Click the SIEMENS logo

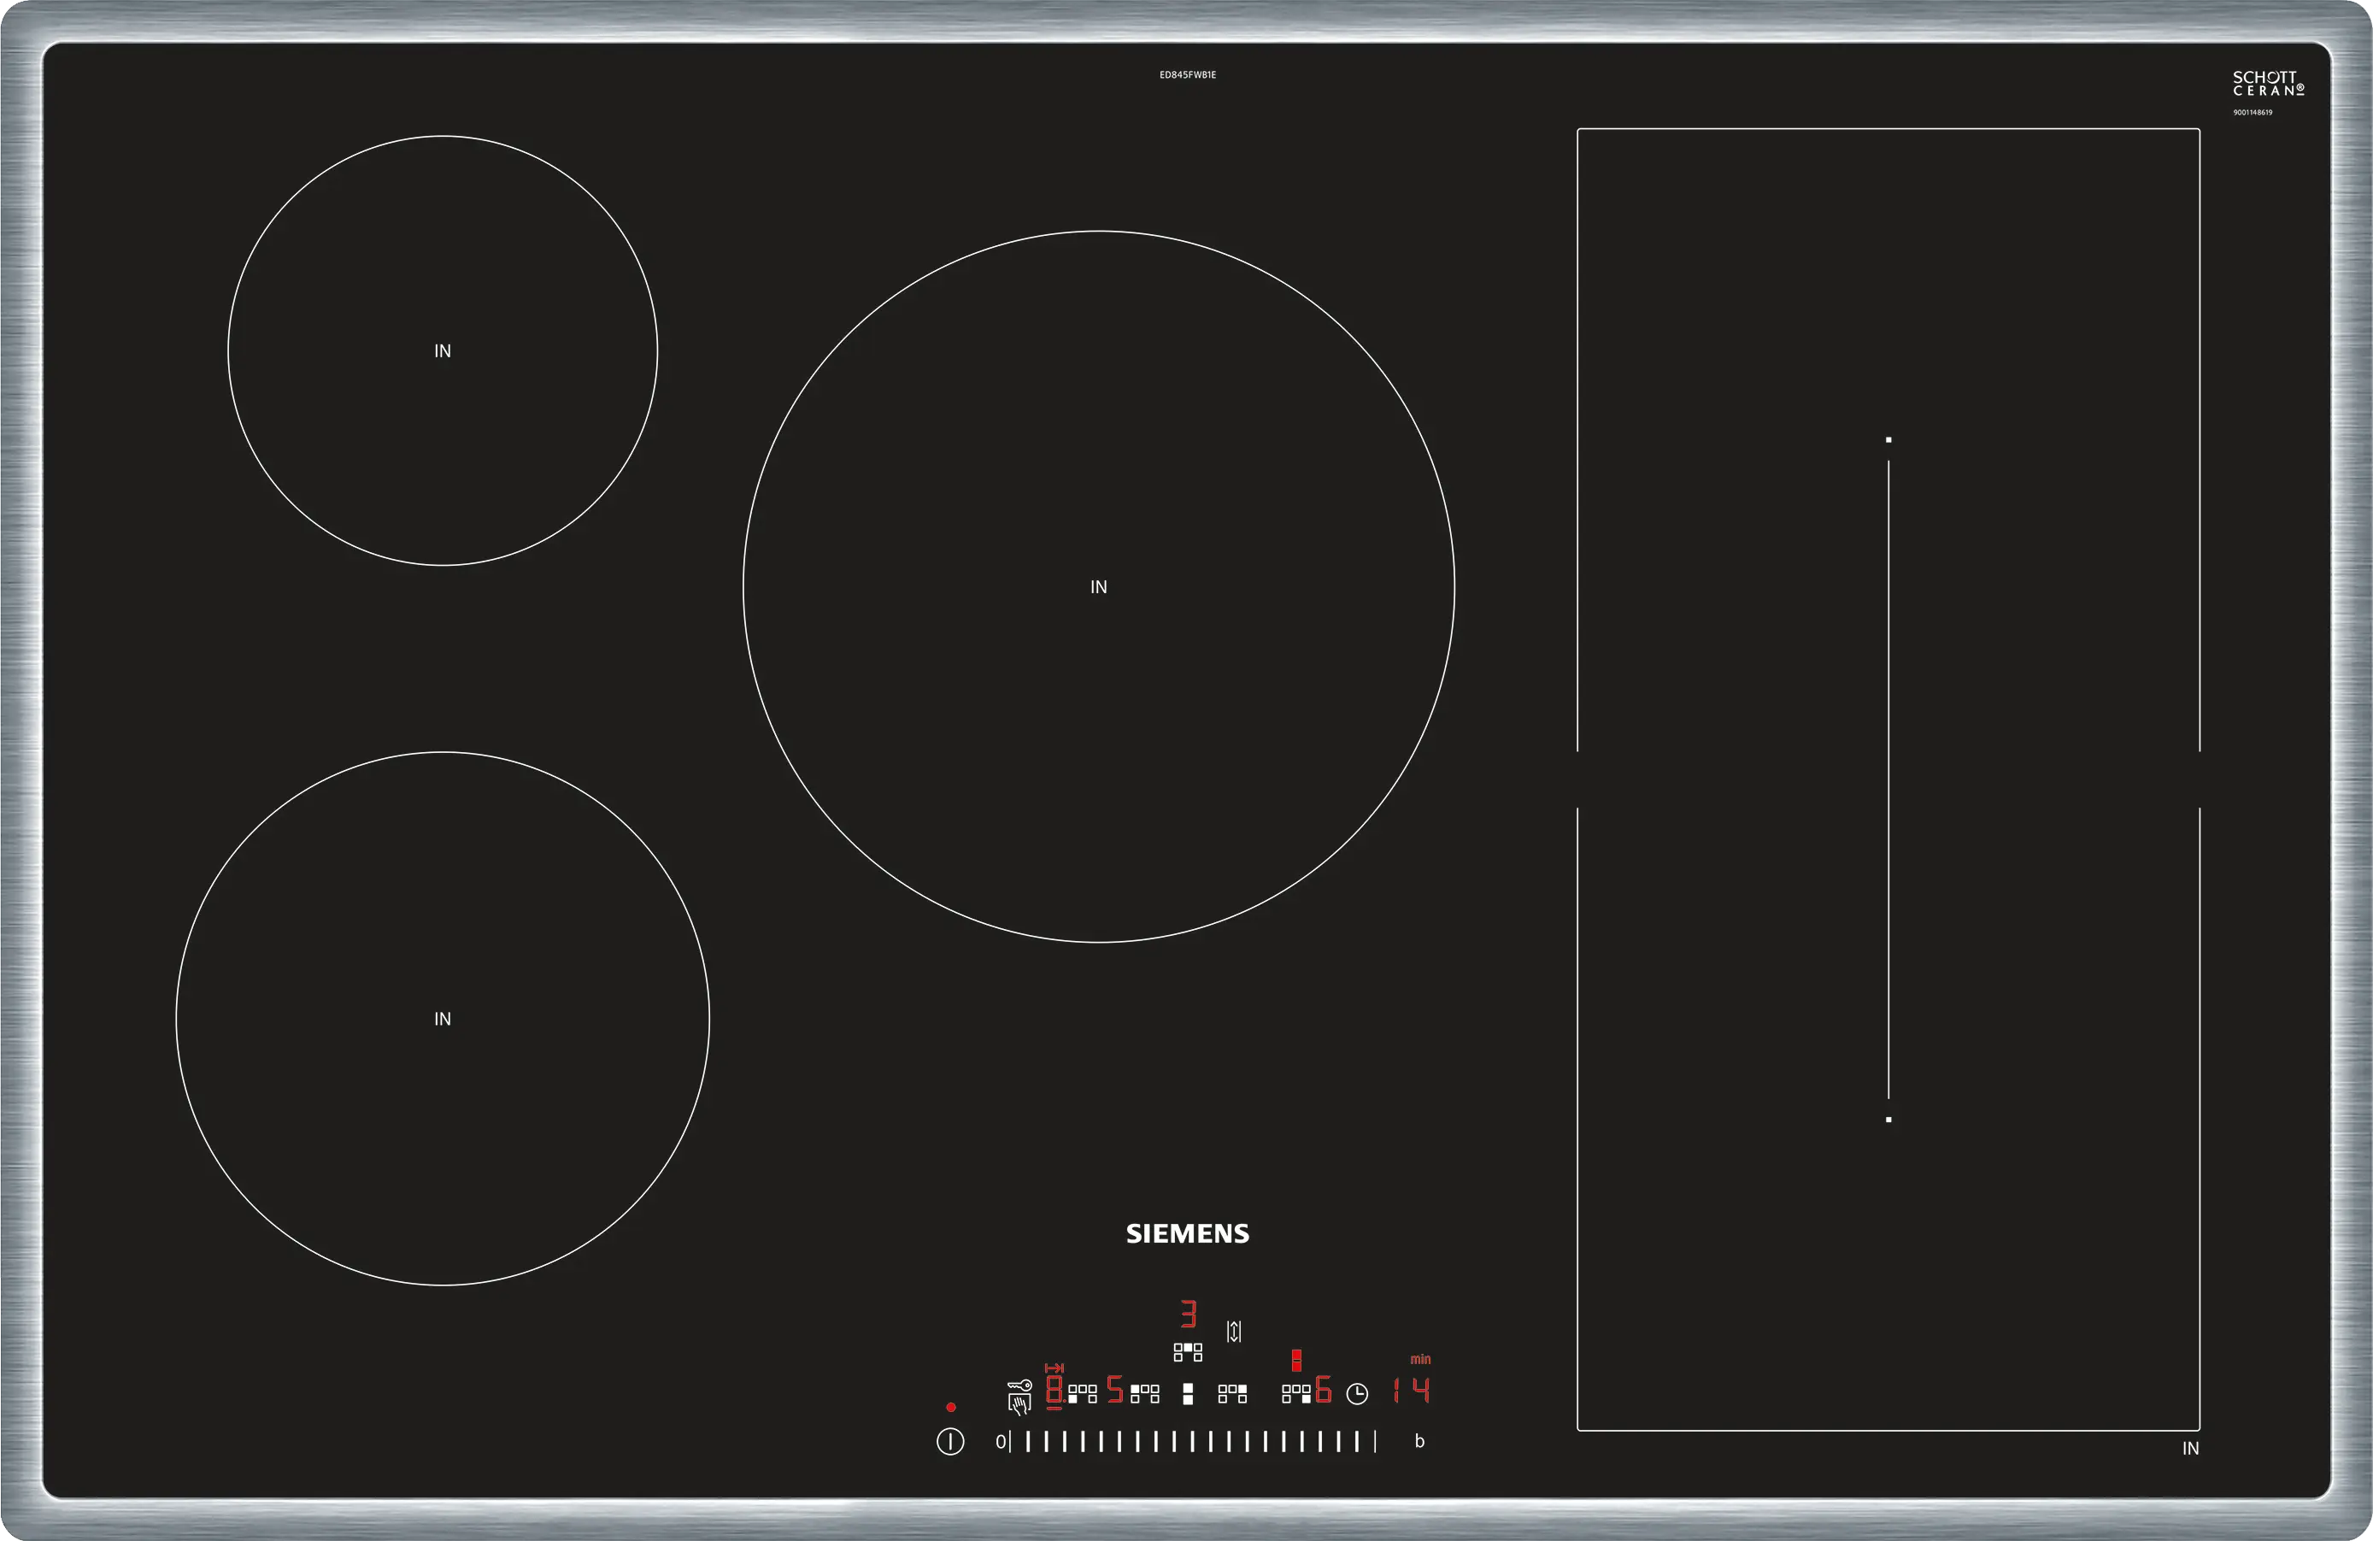point(1188,1234)
